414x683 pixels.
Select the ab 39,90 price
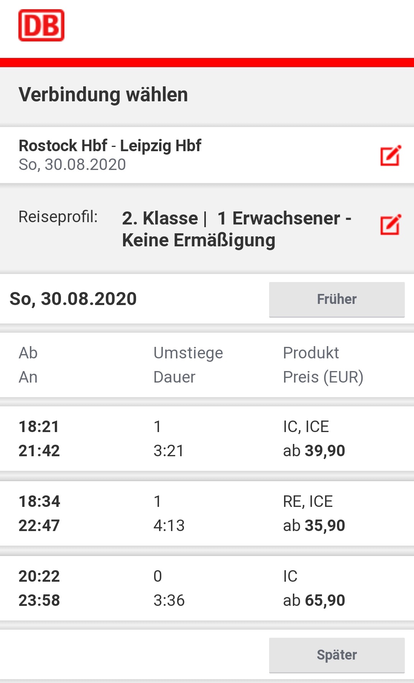pyautogui.click(x=314, y=451)
